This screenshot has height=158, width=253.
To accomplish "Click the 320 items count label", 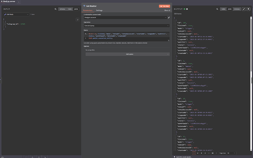I will 177,14.
